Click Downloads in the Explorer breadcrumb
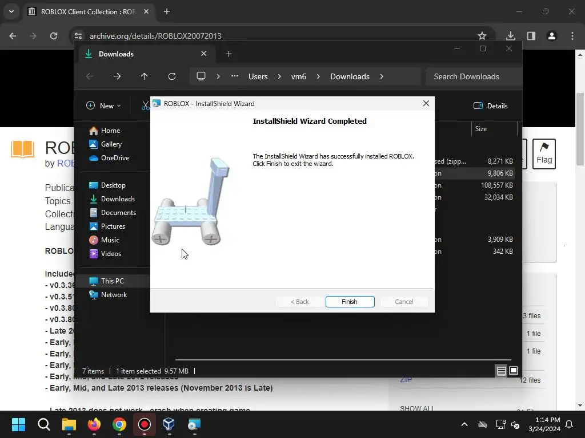Image resolution: width=585 pixels, height=438 pixels. [x=350, y=76]
